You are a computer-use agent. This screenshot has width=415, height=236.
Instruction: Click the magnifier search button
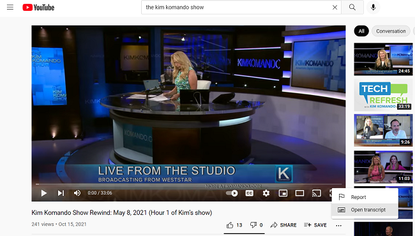pos(352,8)
